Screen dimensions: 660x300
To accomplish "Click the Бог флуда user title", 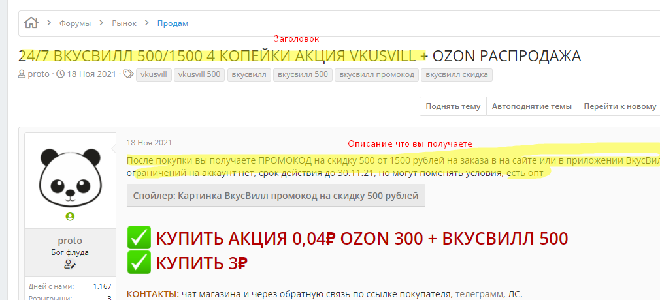I will [x=70, y=253].
